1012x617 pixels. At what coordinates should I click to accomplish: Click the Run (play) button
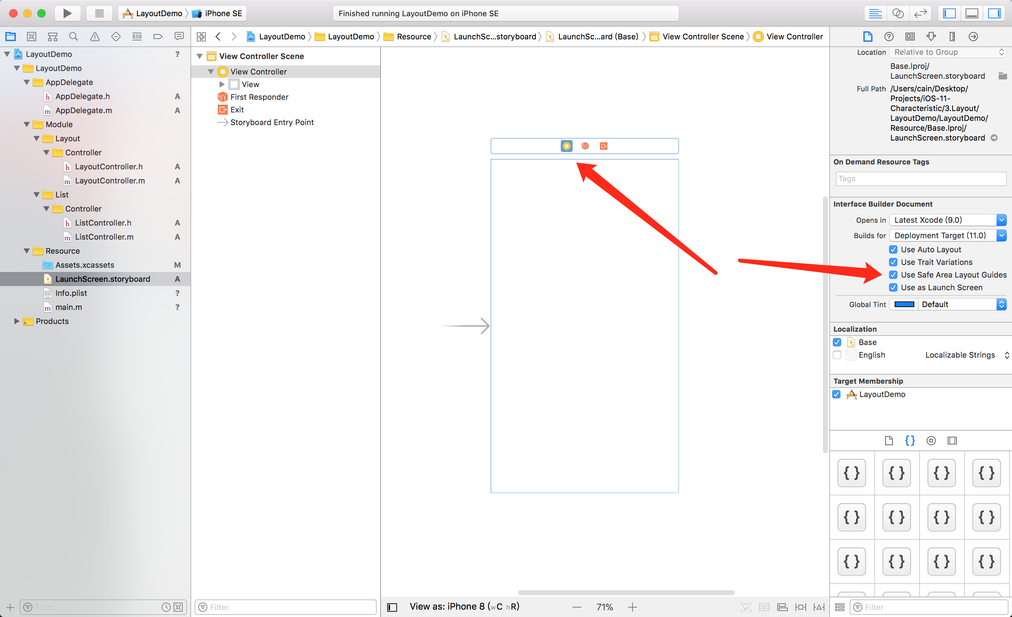67,13
